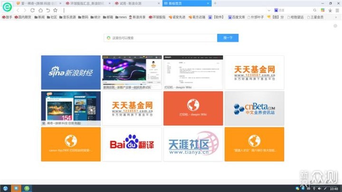This screenshot has height=192, width=342.
Task: Switch to the 试用 - 新浪众测 tab
Action: pyautogui.click(x=138, y=3)
